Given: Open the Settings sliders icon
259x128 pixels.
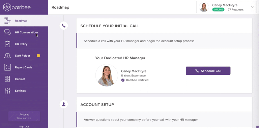Looking at the screenshot, I should click(x=7, y=91).
